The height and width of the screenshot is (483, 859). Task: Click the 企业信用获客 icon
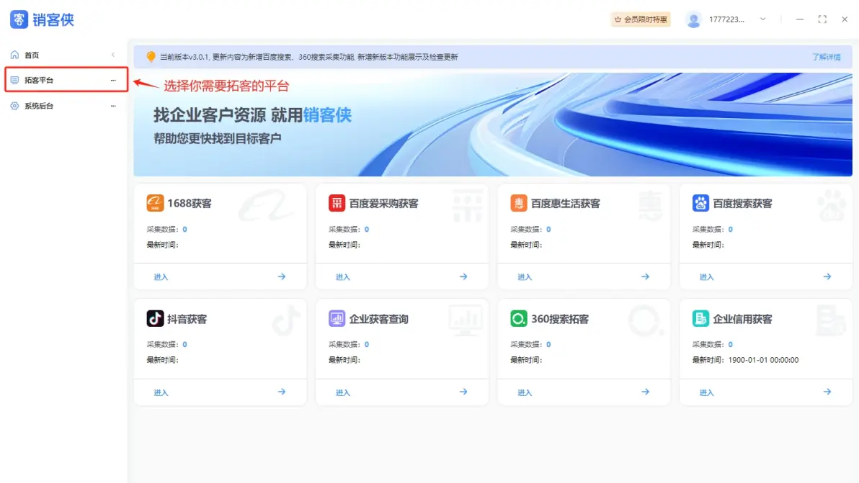700,318
